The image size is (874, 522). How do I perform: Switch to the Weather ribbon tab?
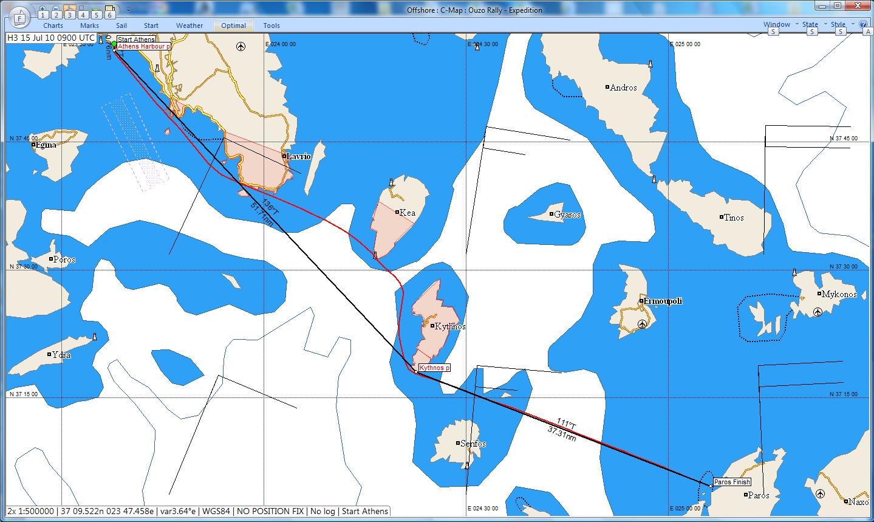point(189,26)
